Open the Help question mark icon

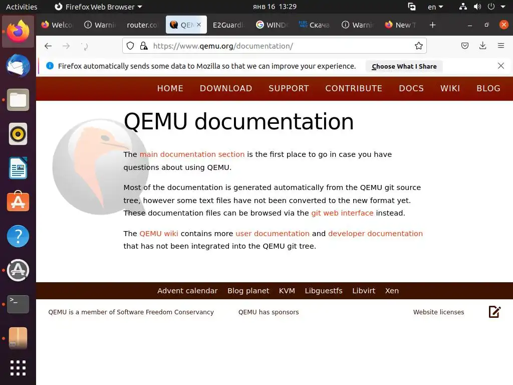(18, 236)
